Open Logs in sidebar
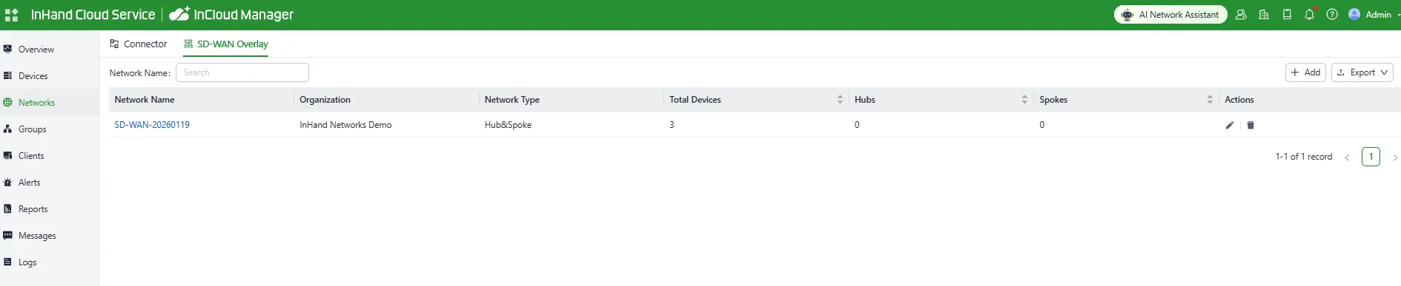The width and height of the screenshot is (1401, 286). click(x=49, y=262)
